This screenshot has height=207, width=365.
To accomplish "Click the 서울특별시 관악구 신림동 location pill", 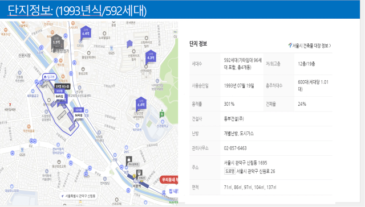I will [x=79, y=196].
